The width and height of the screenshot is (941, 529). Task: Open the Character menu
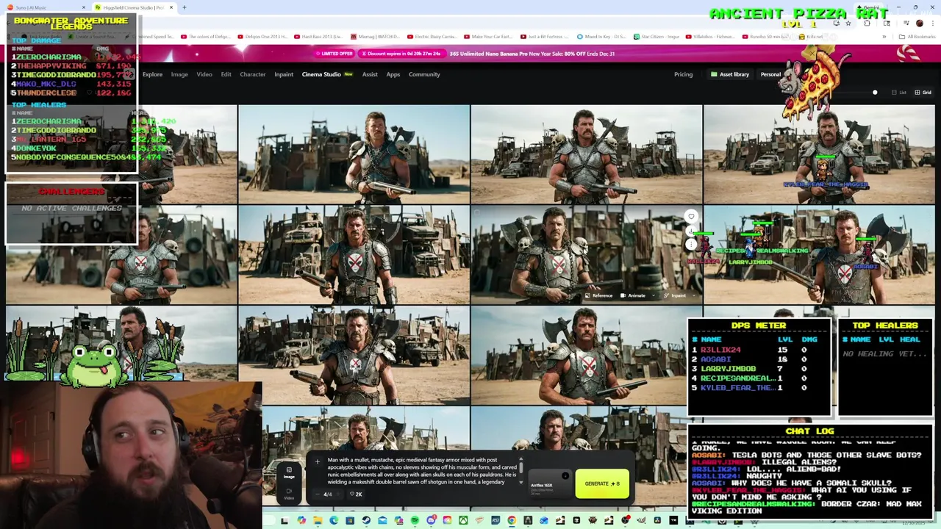point(252,74)
